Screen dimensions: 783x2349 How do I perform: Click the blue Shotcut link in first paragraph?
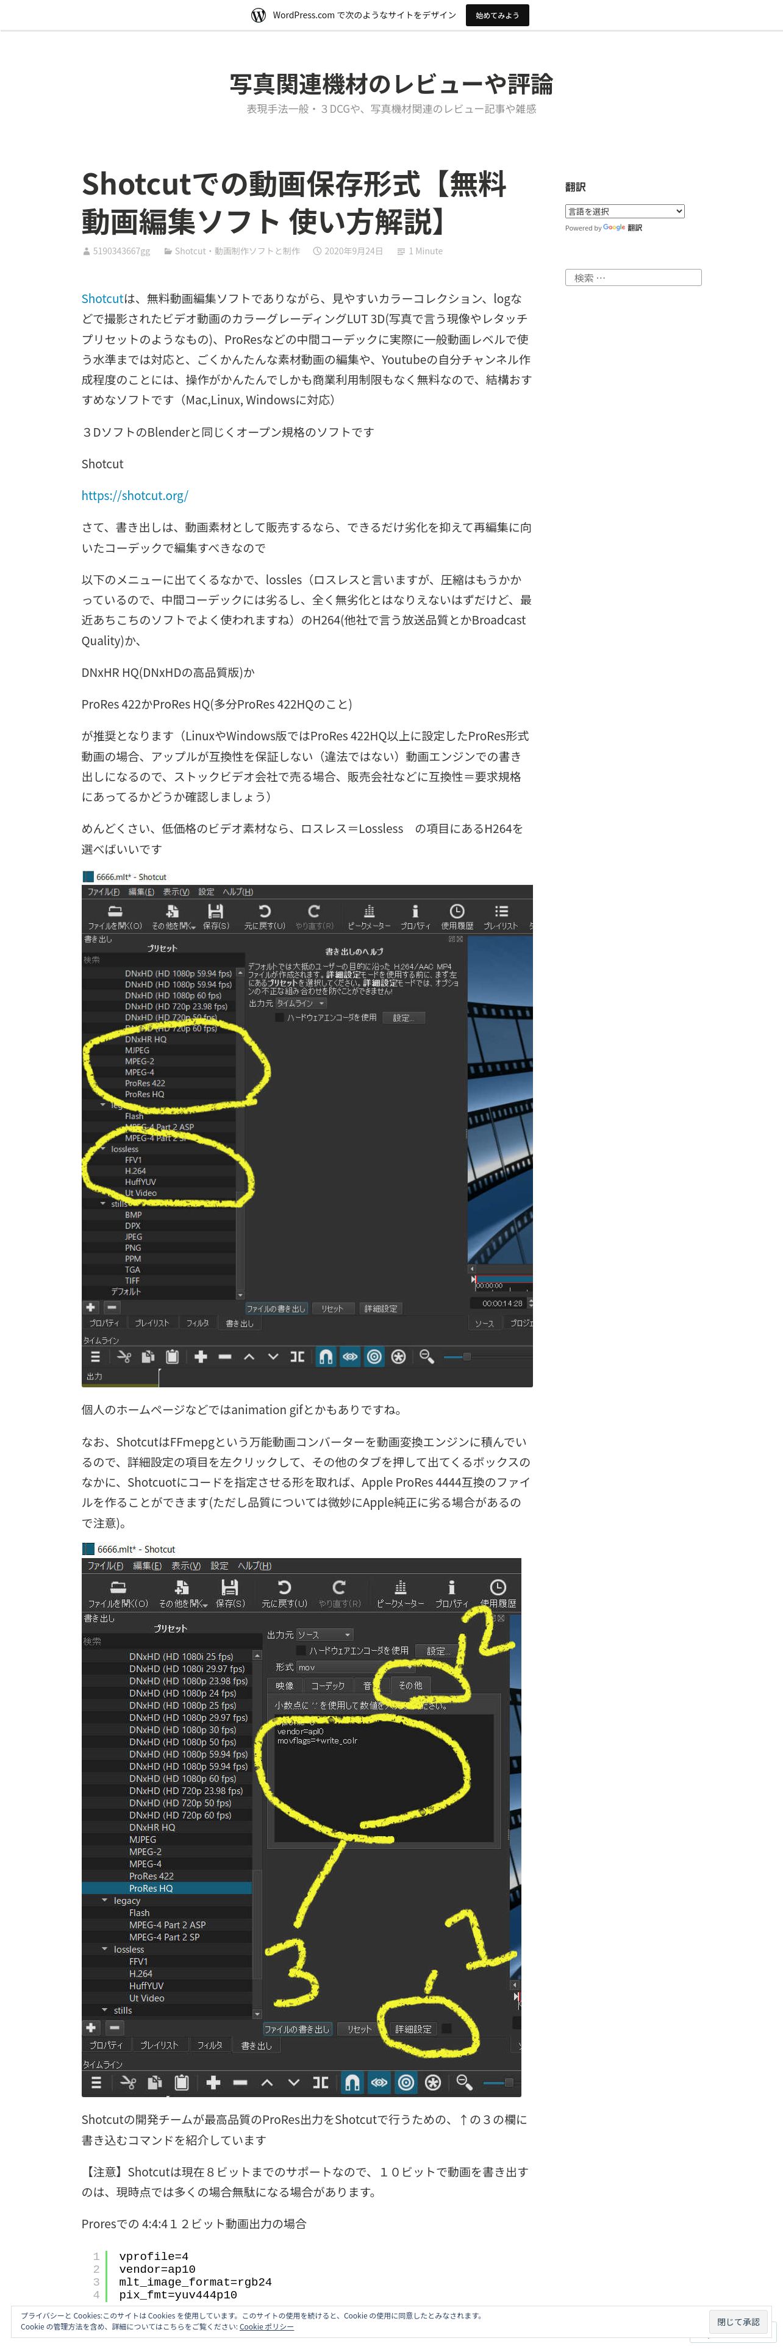click(x=102, y=298)
